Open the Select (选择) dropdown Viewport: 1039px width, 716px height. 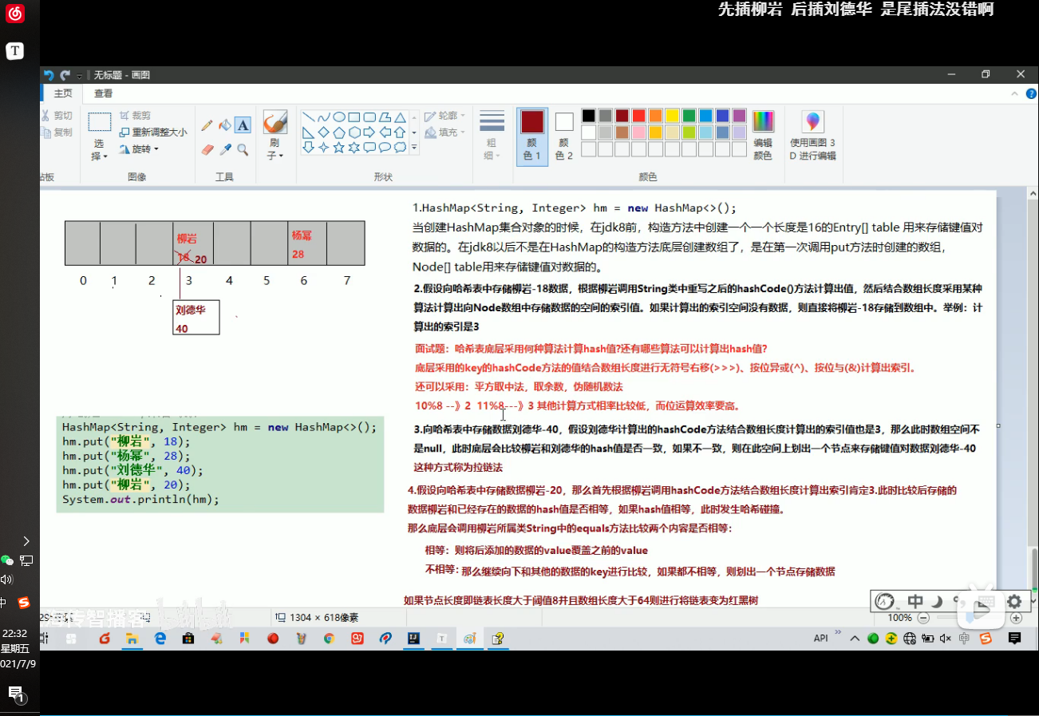[99, 149]
